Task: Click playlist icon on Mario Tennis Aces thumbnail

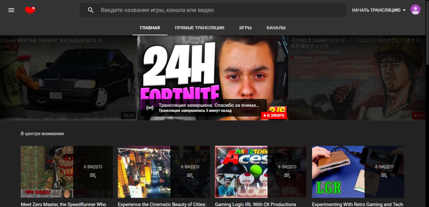Action: [287, 175]
